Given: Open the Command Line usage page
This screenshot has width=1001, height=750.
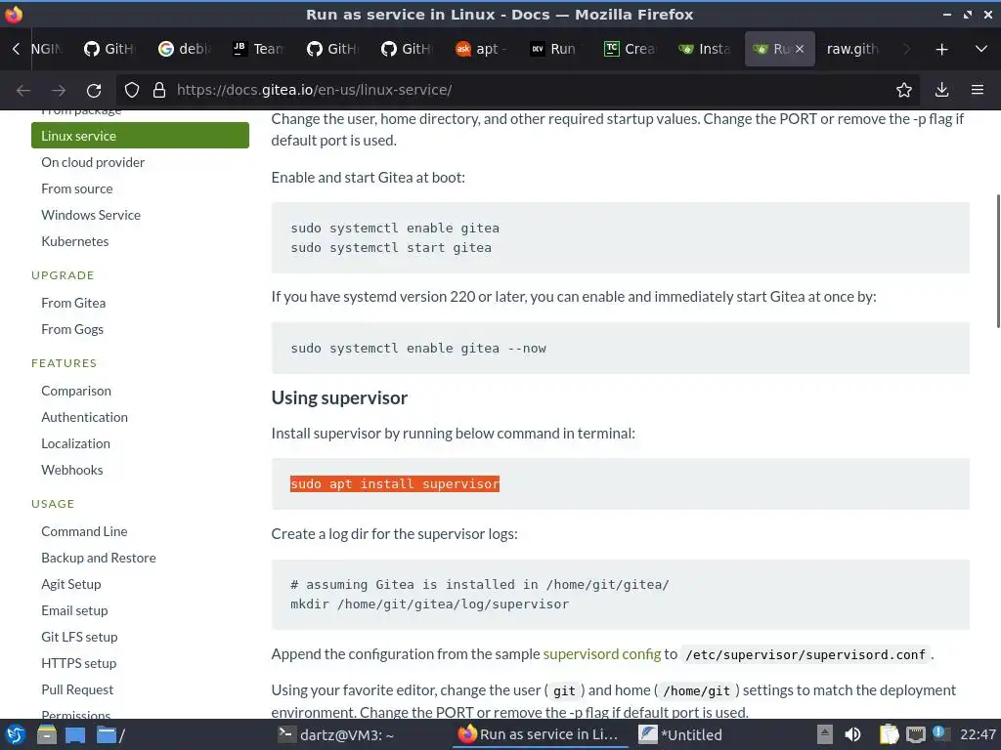Looking at the screenshot, I should pos(84,531).
